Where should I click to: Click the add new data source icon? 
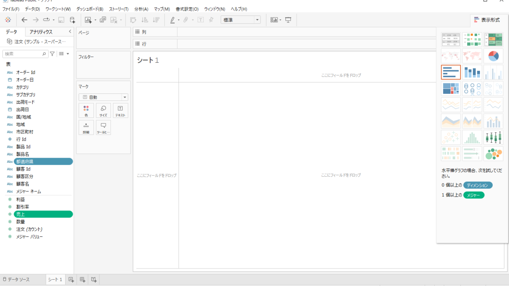(x=72, y=20)
